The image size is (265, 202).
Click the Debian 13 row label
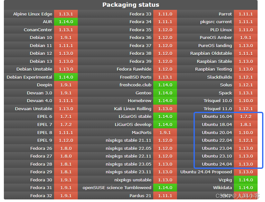pos(41,61)
